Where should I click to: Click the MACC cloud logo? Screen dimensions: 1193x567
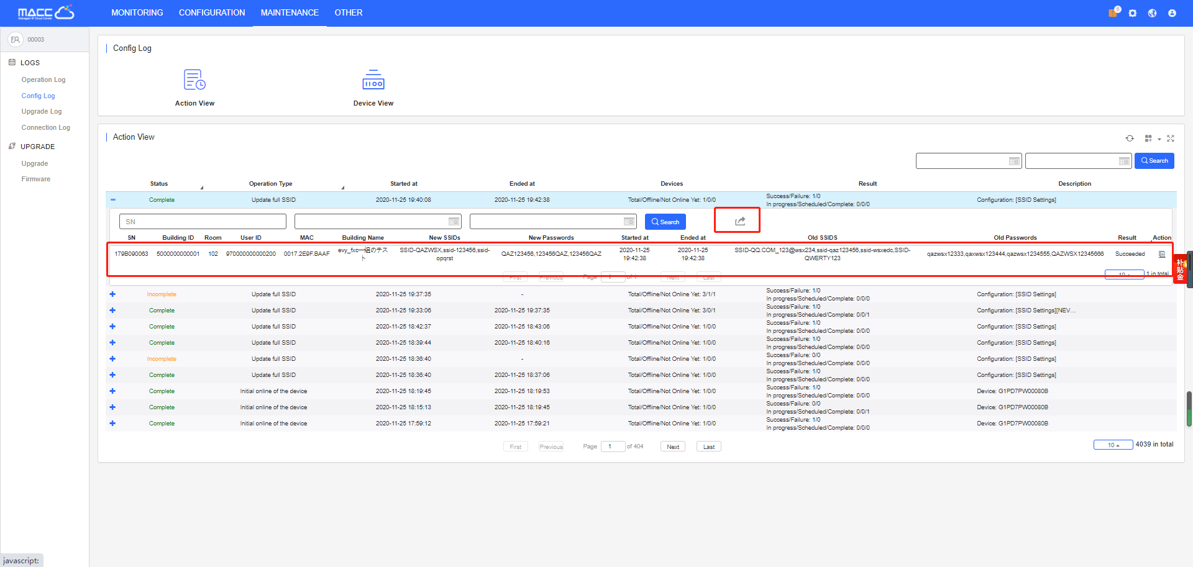coord(46,12)
